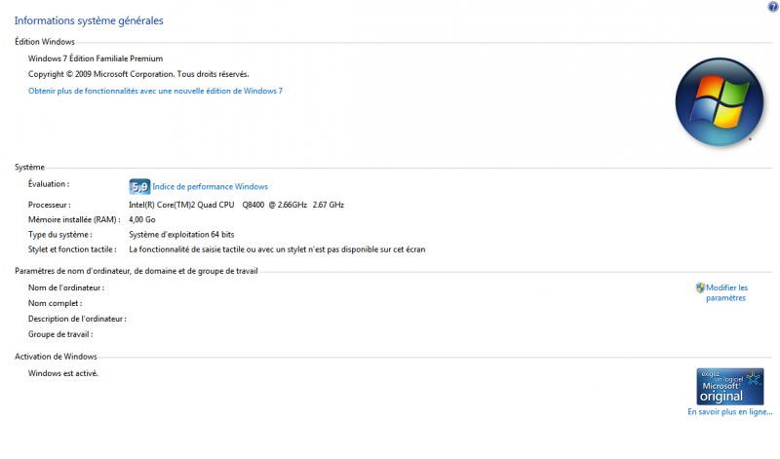Follow the En savoir plus en ligne link
The image size is (780, 459).
click(x=729, y=412)
